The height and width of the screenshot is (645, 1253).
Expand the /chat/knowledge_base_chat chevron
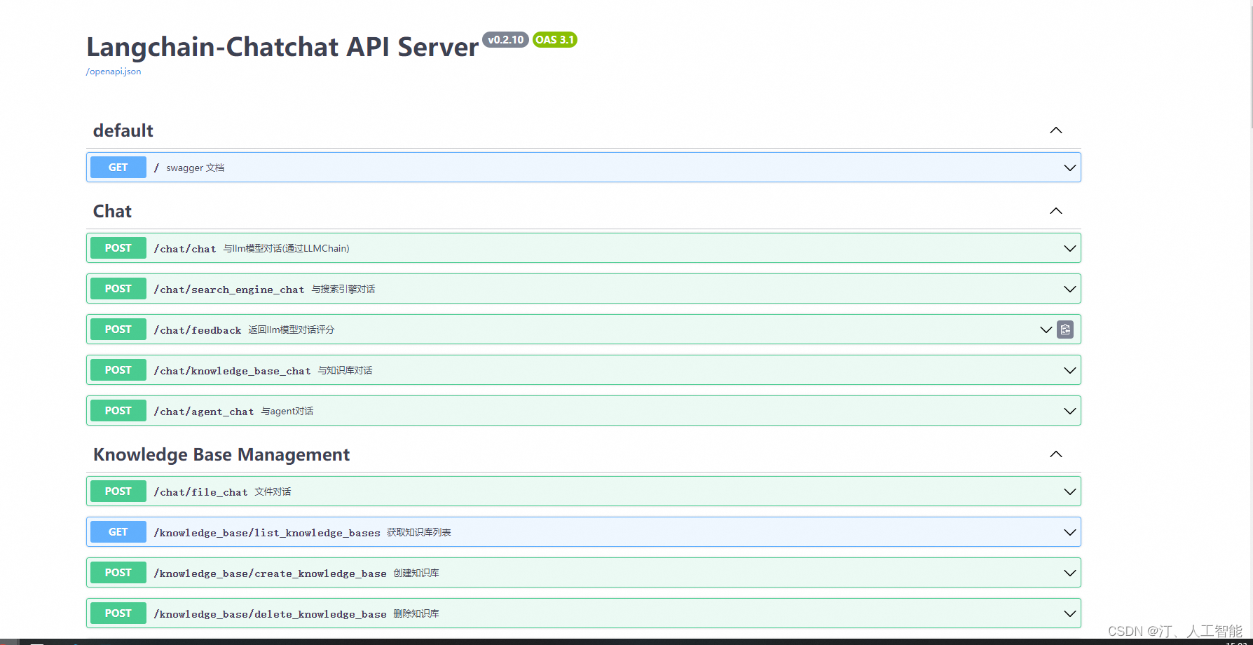coord(1070,370)
